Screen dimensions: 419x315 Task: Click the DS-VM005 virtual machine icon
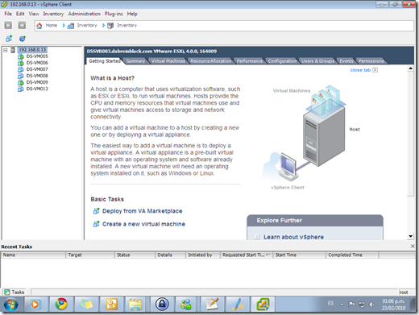21,56
